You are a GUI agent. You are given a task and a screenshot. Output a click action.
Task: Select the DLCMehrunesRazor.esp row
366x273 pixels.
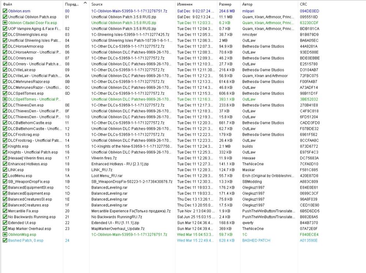click(183, 81)
